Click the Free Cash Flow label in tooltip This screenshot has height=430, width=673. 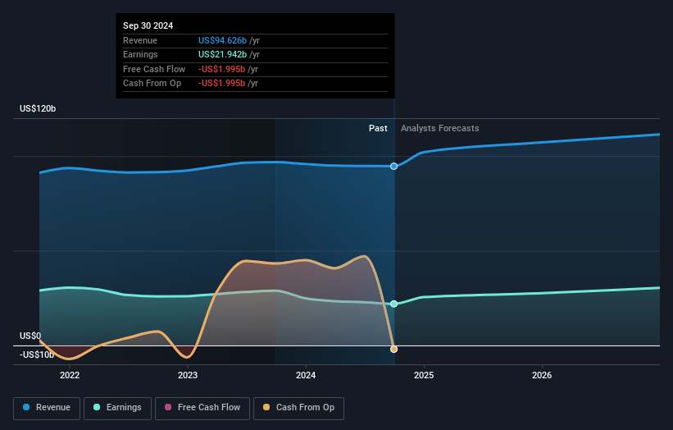(x=154, y=69)
